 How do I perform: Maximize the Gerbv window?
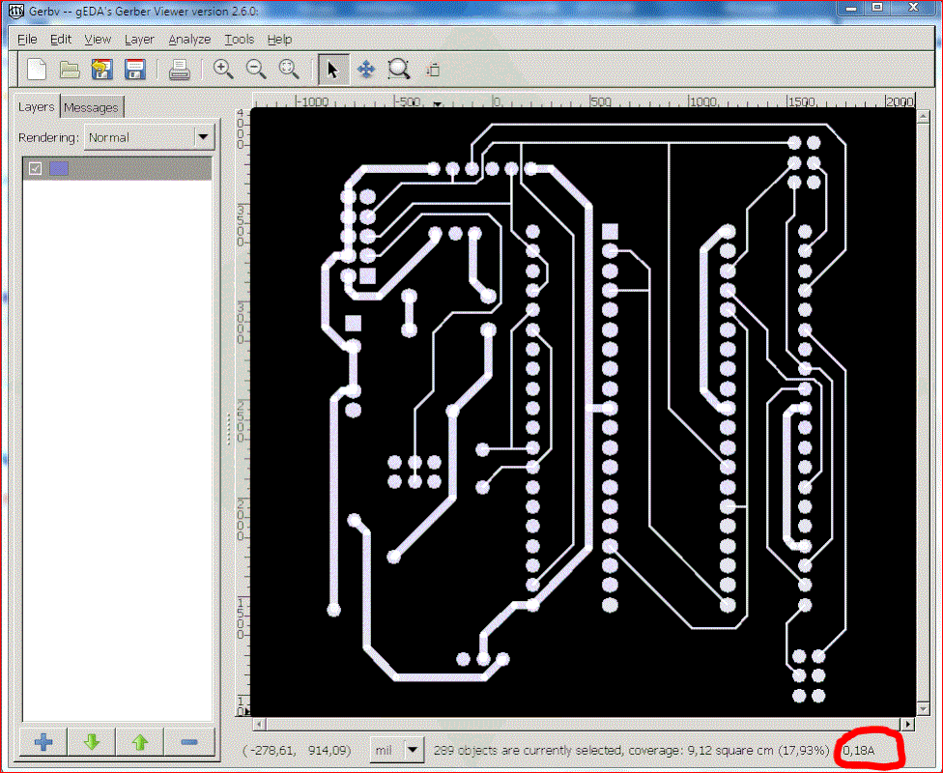click(x=878, y=9)
